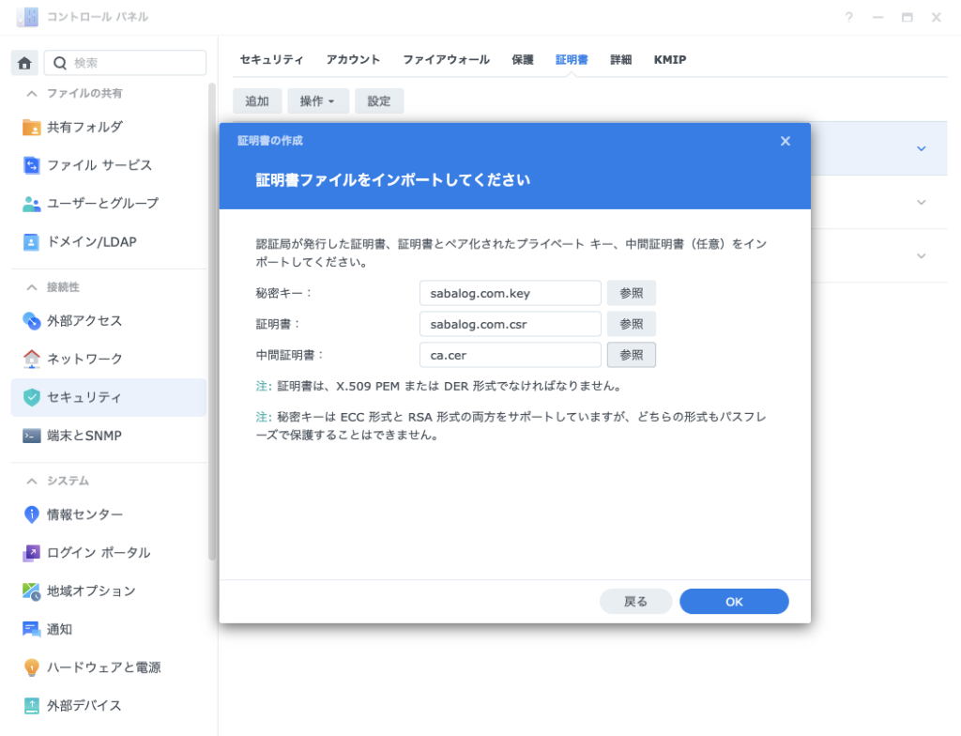Image resolution: width=961 pixels, height=736 pixels.
Task: Open the Action (操作) dropdown menu
Action: pos(317,101)
